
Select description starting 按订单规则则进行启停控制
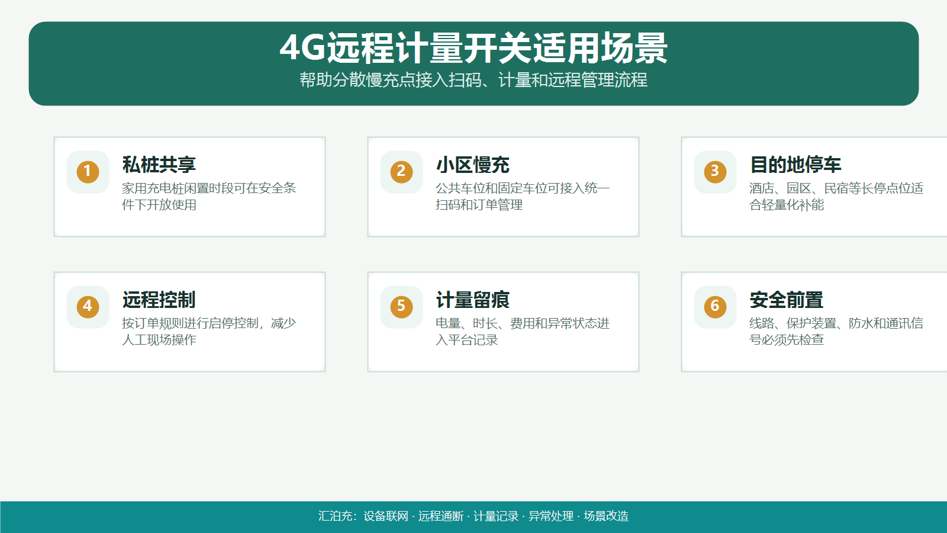[209, 332]
